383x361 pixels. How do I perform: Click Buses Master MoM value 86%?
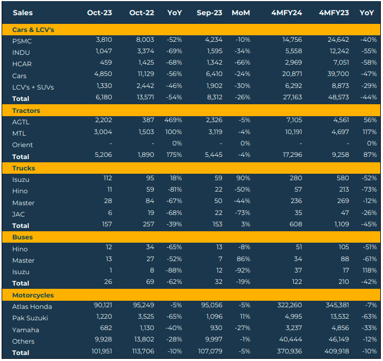point(243,259)
